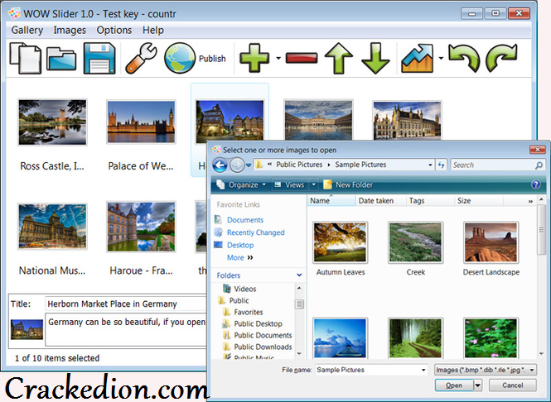Click the Cancel button
551x402 pixels.
(x=512, y=385)
